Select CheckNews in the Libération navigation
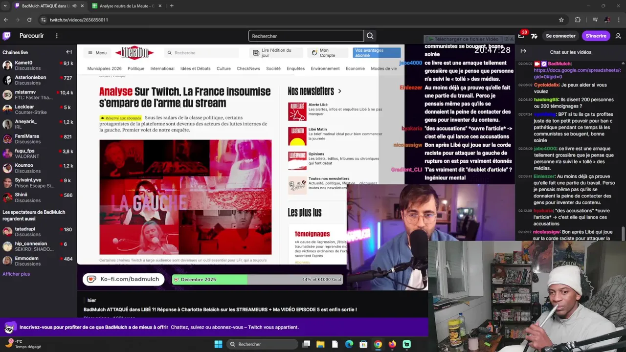 [248, 68]
